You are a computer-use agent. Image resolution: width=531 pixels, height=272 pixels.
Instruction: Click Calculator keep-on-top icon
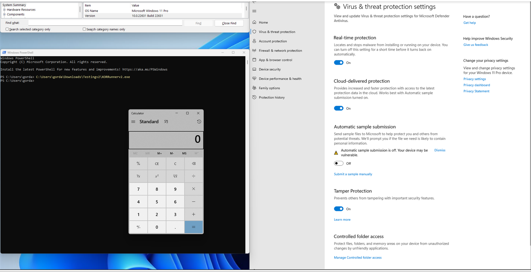(166, 122)
